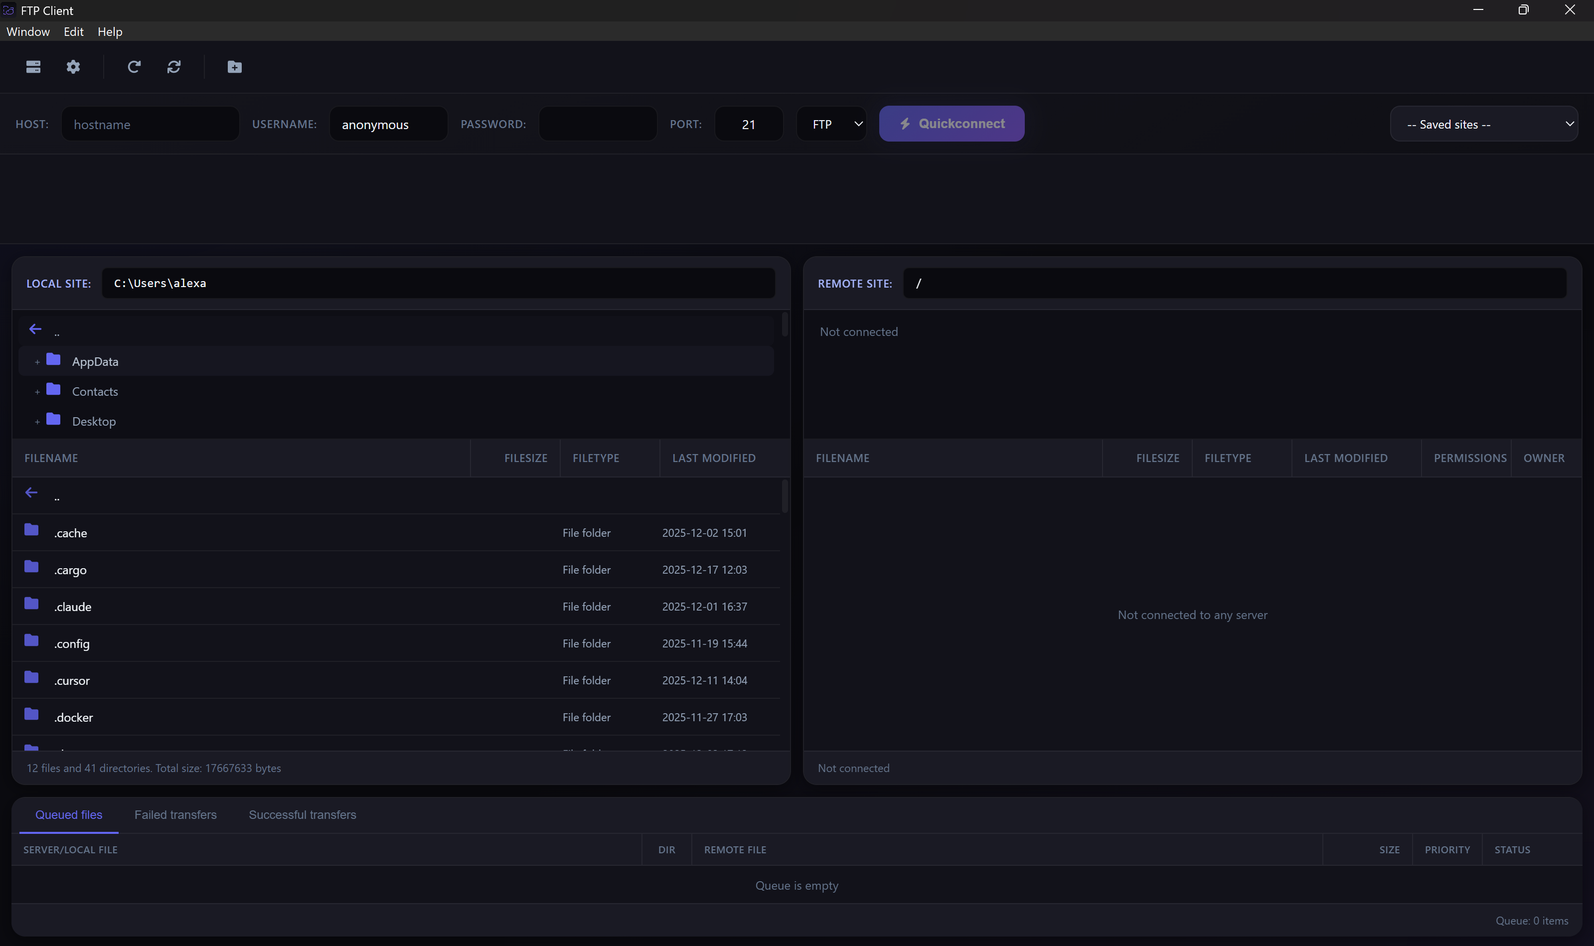Image resolution: width=1594 pixels, height=946 pixels.
Task: Click the Refresh toolbar icon
Action: [x=135, y=67]
